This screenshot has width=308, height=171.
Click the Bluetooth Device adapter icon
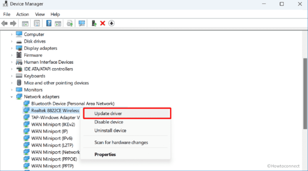point(26,104)
